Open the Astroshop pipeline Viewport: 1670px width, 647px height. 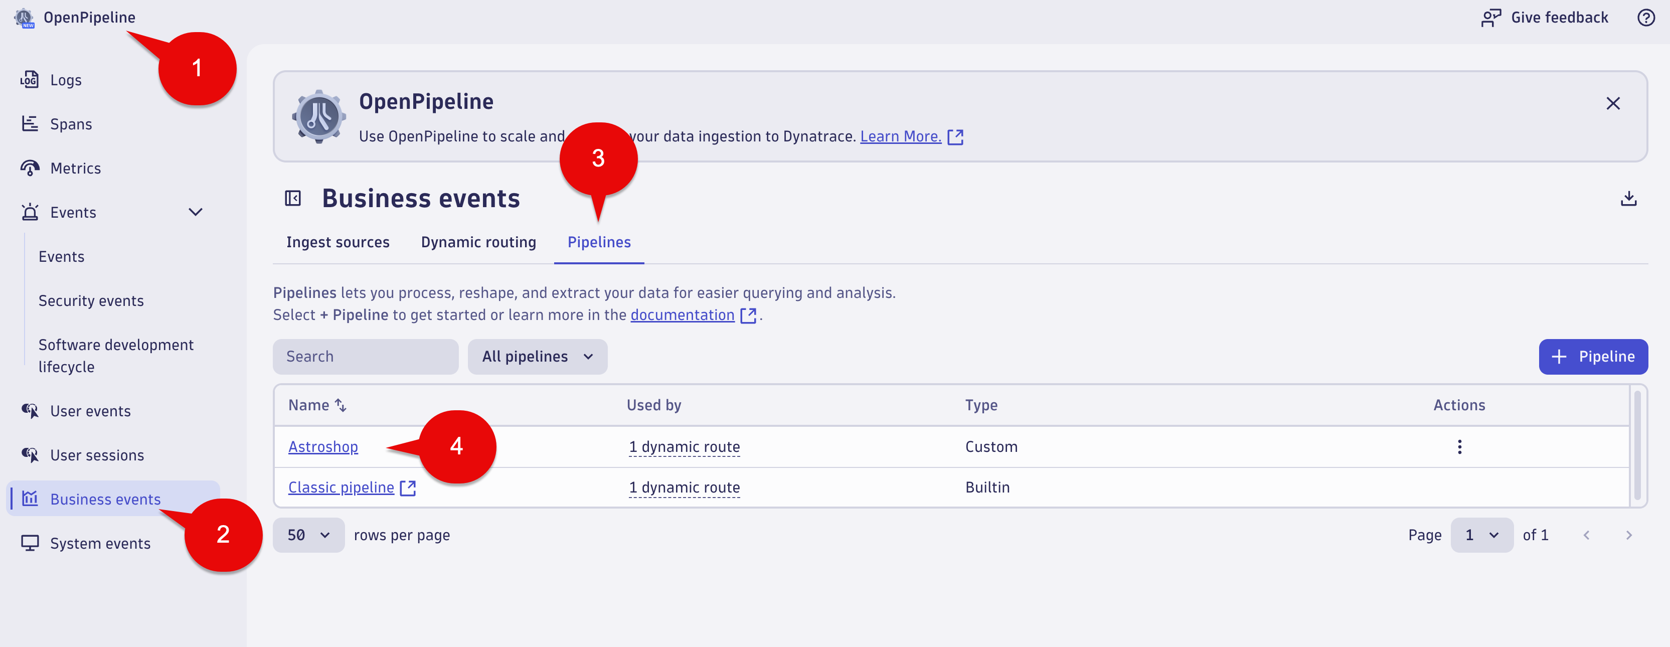coord(323,447)
